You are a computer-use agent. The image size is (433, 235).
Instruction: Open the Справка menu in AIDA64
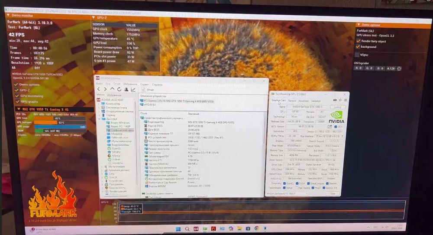point(157,85)
